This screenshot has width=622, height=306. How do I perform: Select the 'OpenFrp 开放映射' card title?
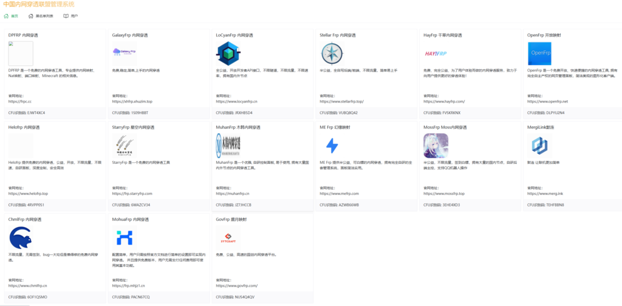pos(544,35)
